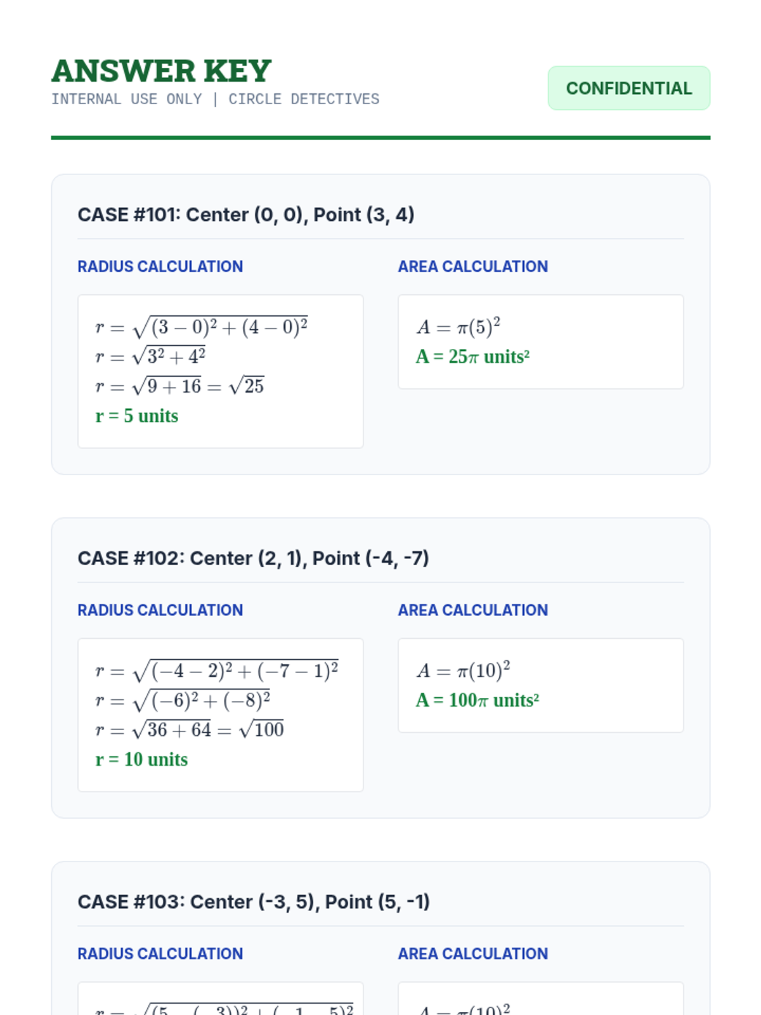Click the ANSWER KEY title
761x1015 pixels.
(x=162, y=70)
